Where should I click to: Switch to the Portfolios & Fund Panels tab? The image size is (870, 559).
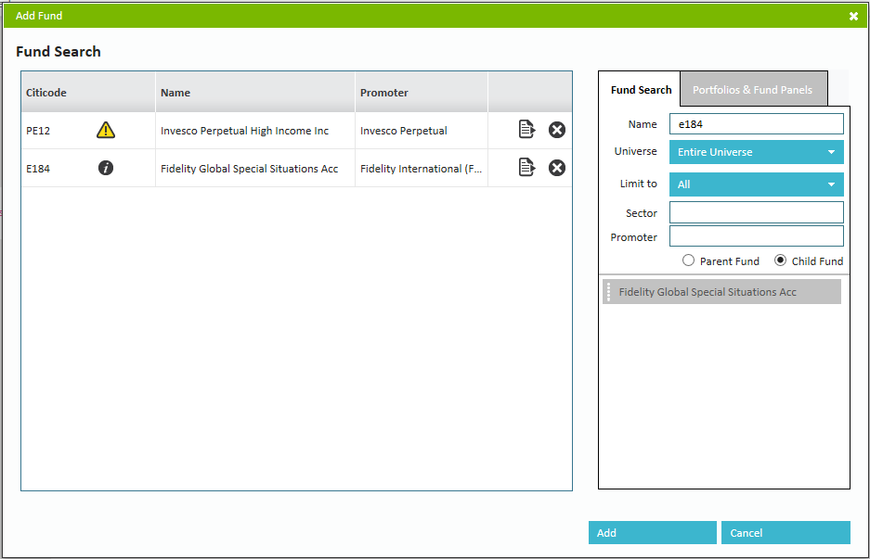click(752, 90)
